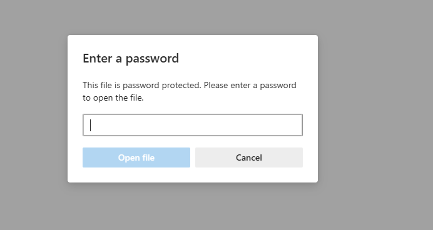Screen dimensions: 433x230
Task: Click the dimmed gray background outside the dialog
Action: [373, 110]
